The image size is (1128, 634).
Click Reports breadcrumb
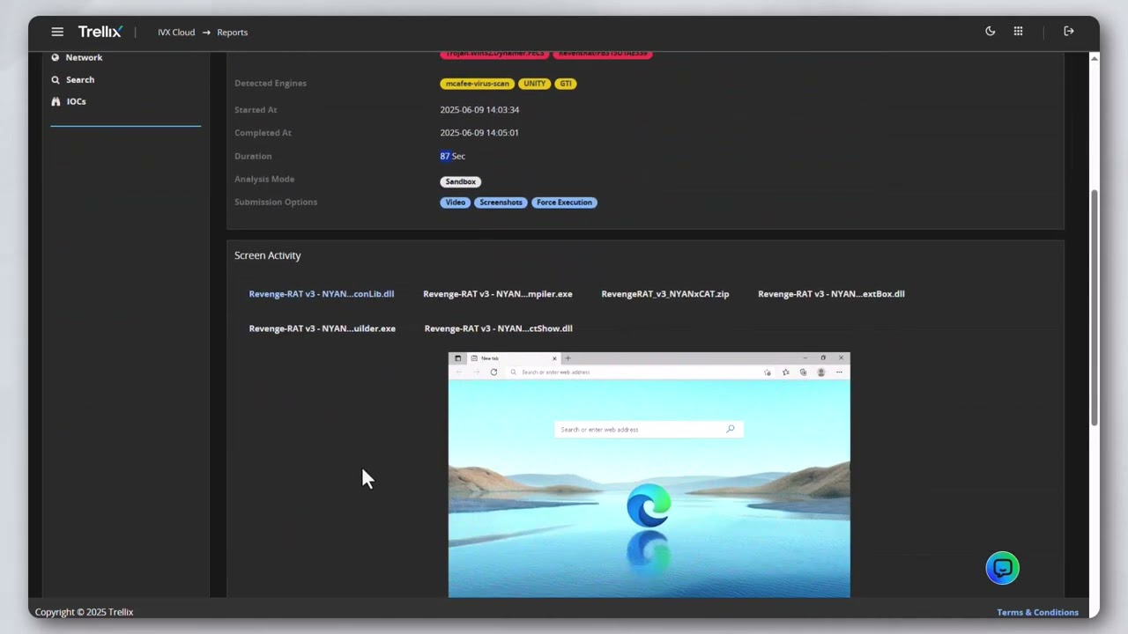pos(233,33)
